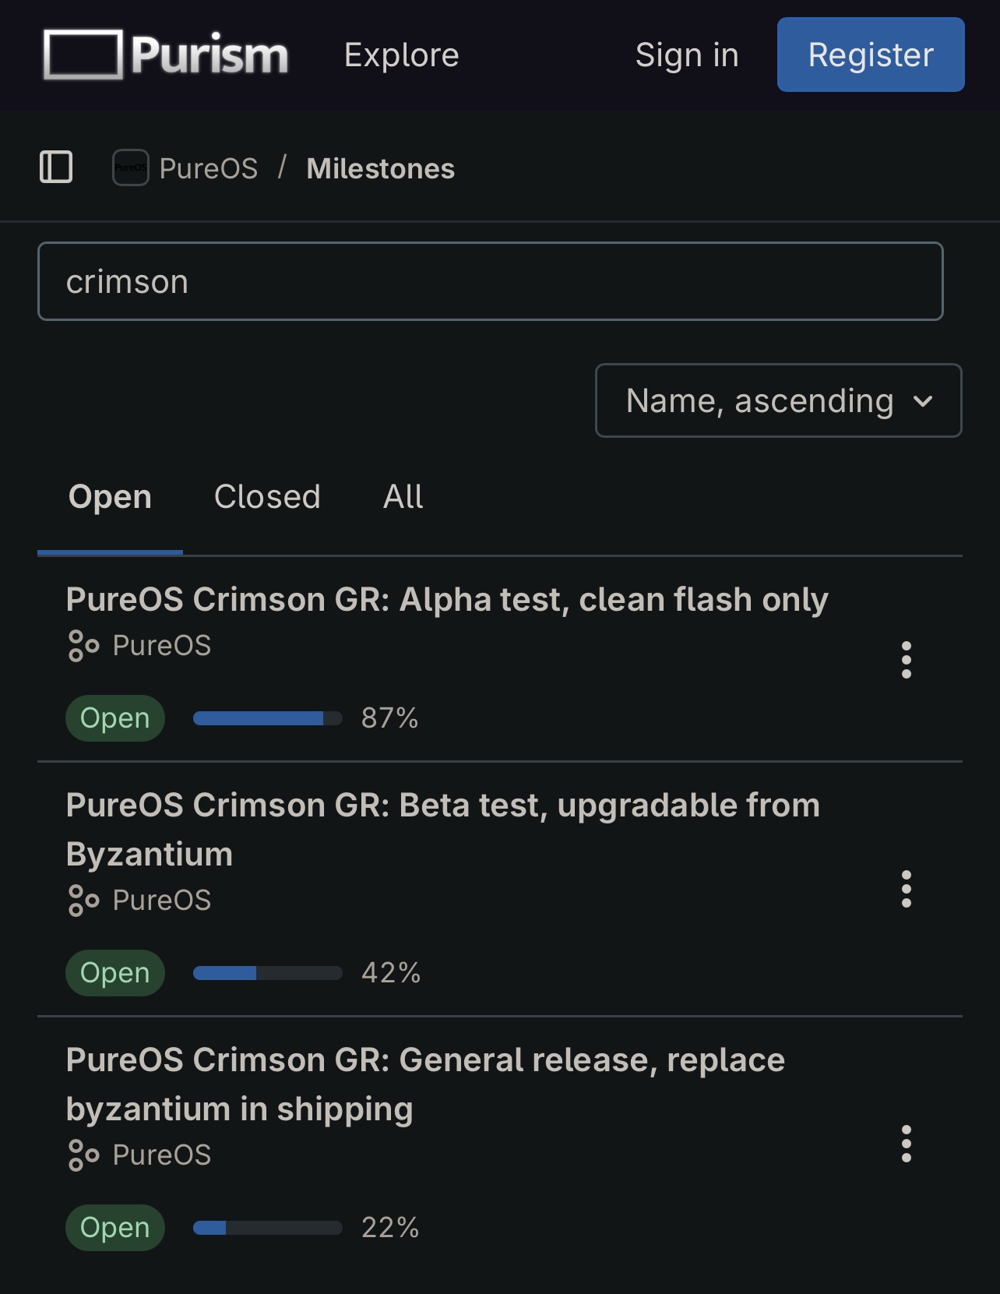
Task: Switch to the Closed milestones tab
Action: pos(267,497)
